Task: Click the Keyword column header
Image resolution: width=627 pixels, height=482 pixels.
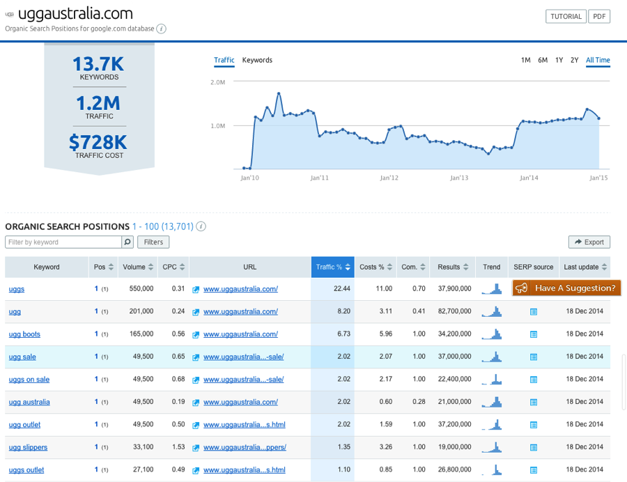Action: click(x=47, y=267)
